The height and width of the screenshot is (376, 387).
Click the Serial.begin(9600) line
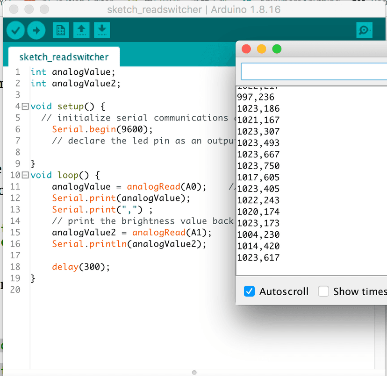(x=102, y=129)
